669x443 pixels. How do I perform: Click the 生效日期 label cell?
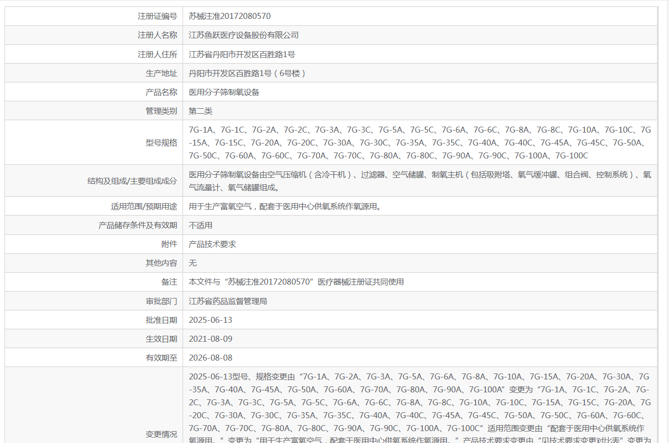[x=161, y=339]
